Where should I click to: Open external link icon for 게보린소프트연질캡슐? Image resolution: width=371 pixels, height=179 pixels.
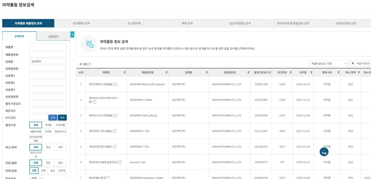click(x=115, y=115)
